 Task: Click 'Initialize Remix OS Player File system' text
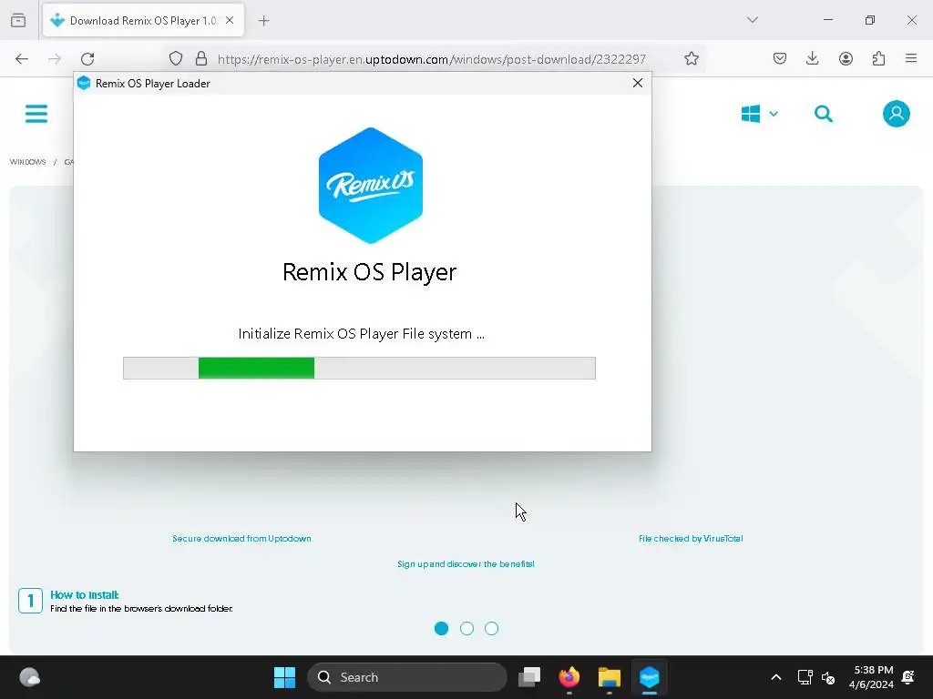pyautogui.click(x=361, y=334)
